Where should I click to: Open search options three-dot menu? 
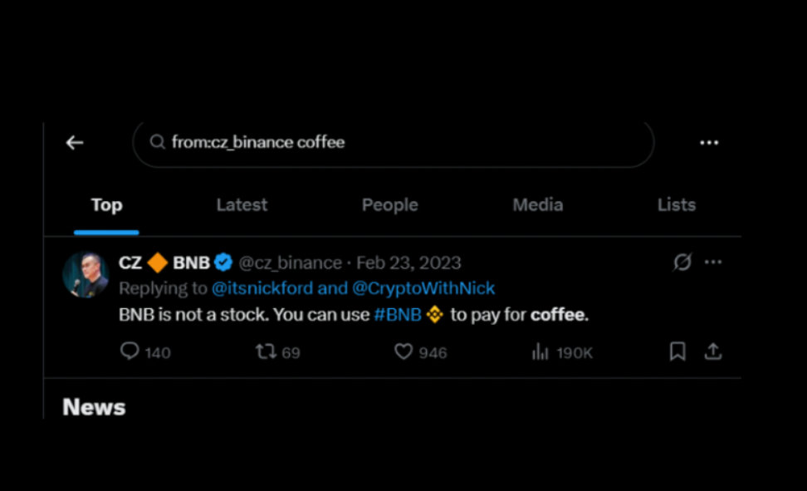[x=709, y=143]
